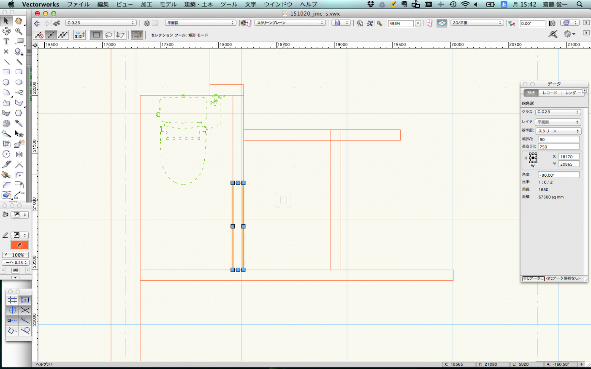Select the Regular Polygon hexagon tool
This screenshot has width=591, height=369.
[x=19, y=113]
